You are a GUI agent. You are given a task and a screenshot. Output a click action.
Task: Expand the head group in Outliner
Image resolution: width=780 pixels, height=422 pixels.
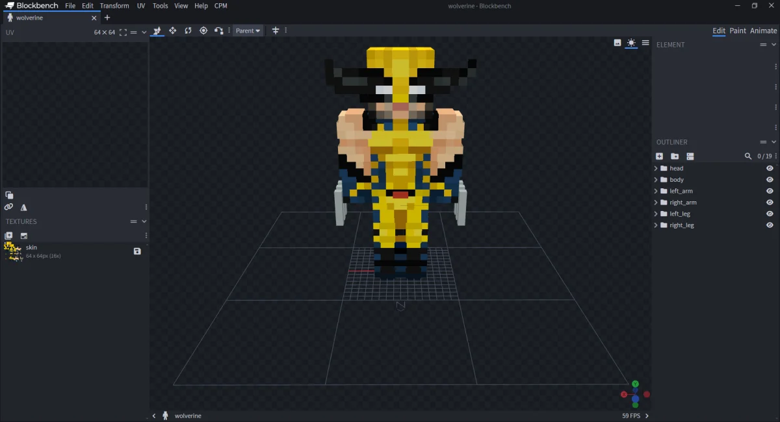[x=656, y=168]
